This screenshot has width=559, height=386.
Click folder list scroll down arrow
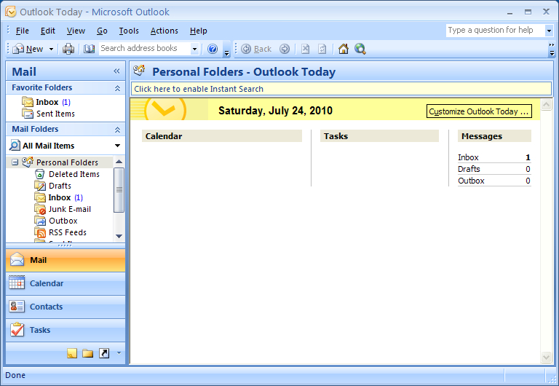click(x=119, y=236)
